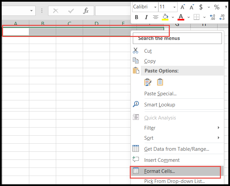230x186 pixels.
Task: Decrease font size with small A
Action: 192,7
